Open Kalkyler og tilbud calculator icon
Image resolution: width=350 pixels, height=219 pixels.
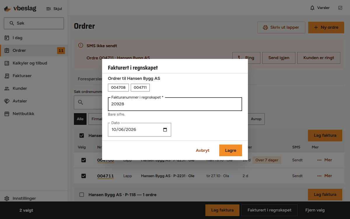pos(7,63)
